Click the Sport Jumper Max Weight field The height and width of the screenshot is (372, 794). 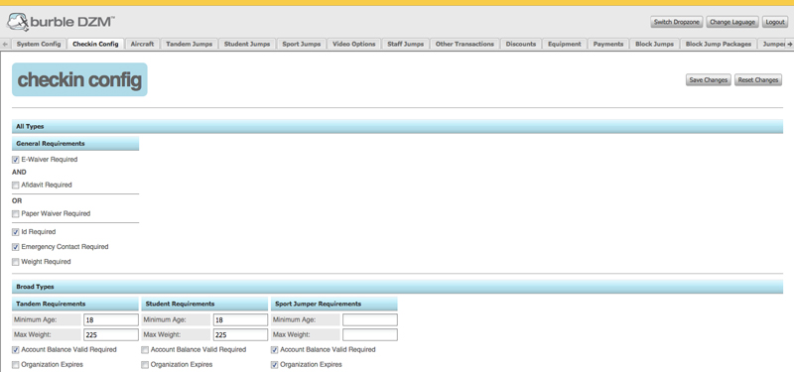[x=370, y=335]
